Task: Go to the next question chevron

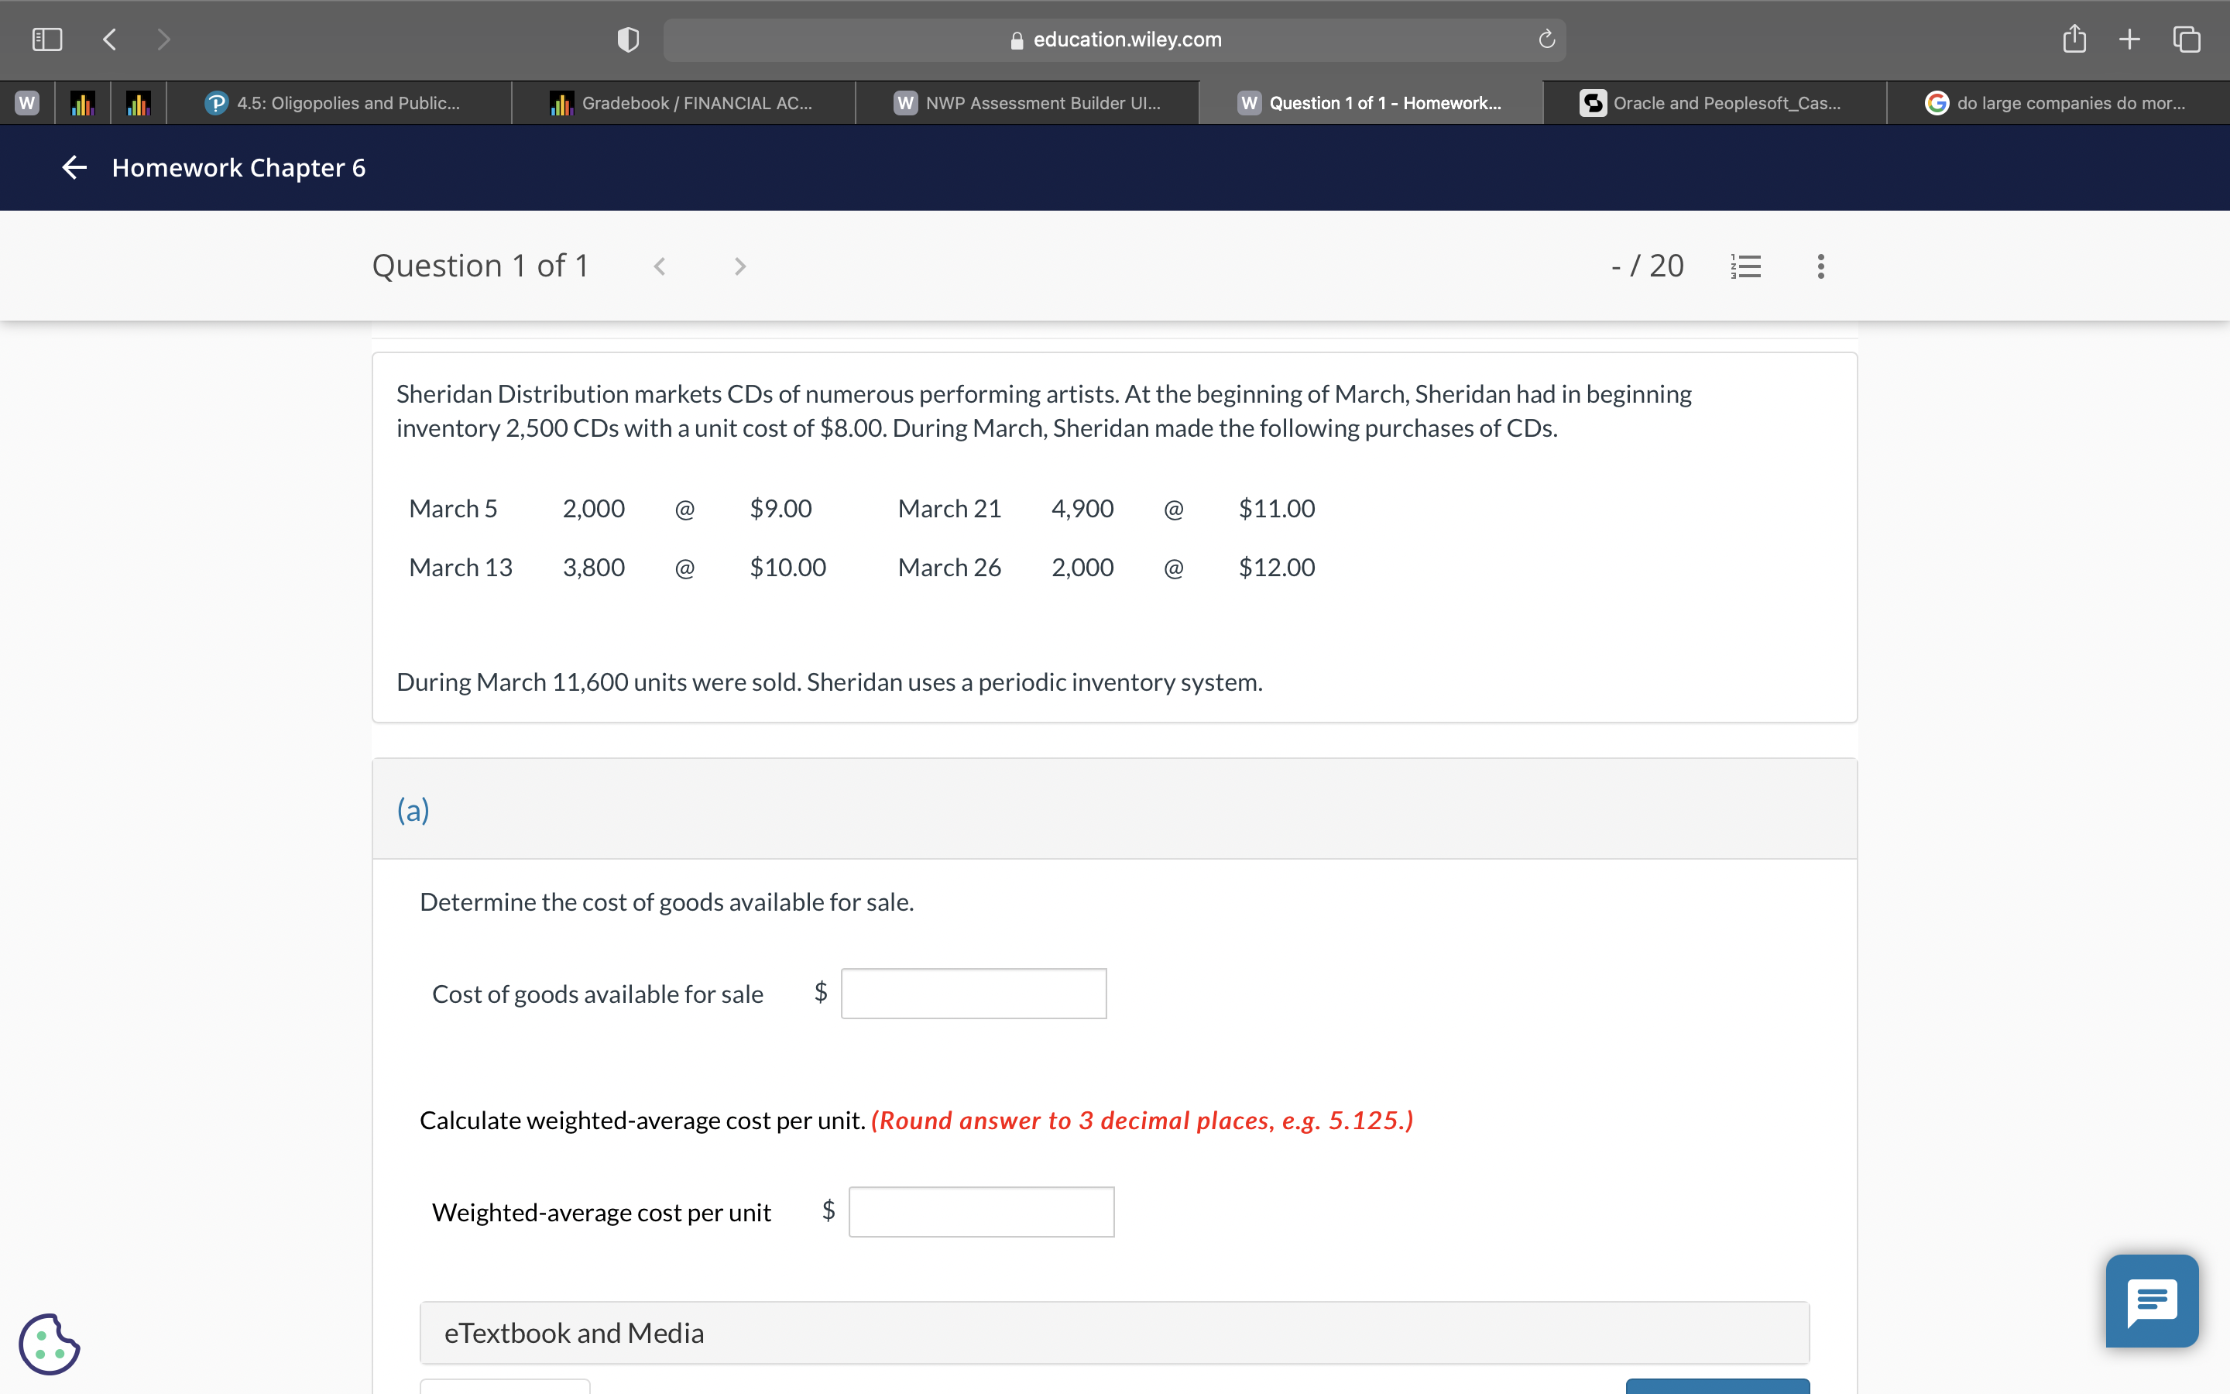Action: pyautogui.click(x=739, y=266)
